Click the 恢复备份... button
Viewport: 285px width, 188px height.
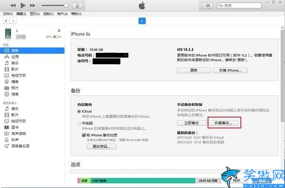click(223, 123)
